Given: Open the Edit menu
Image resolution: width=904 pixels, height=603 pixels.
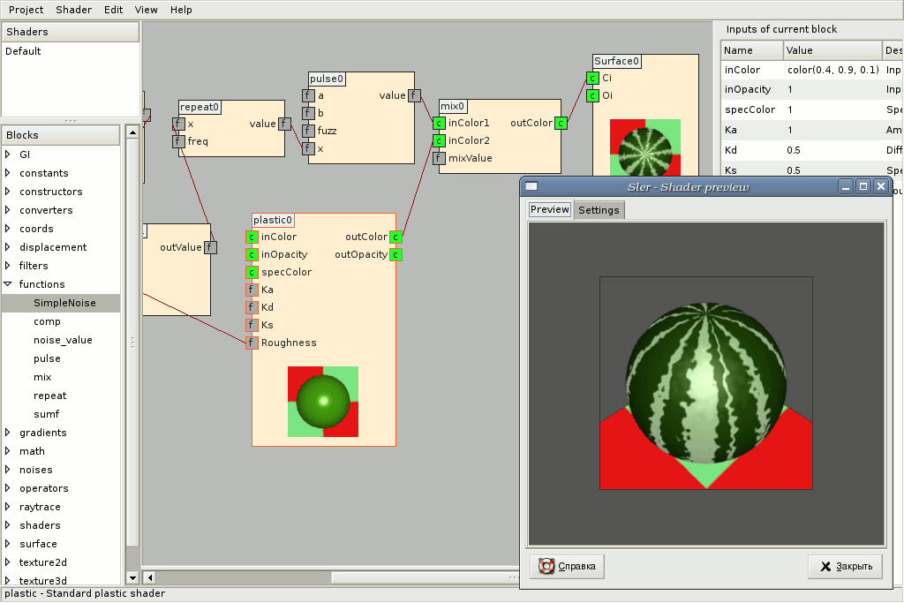Looking at the screenshot, I should (114, 10).
